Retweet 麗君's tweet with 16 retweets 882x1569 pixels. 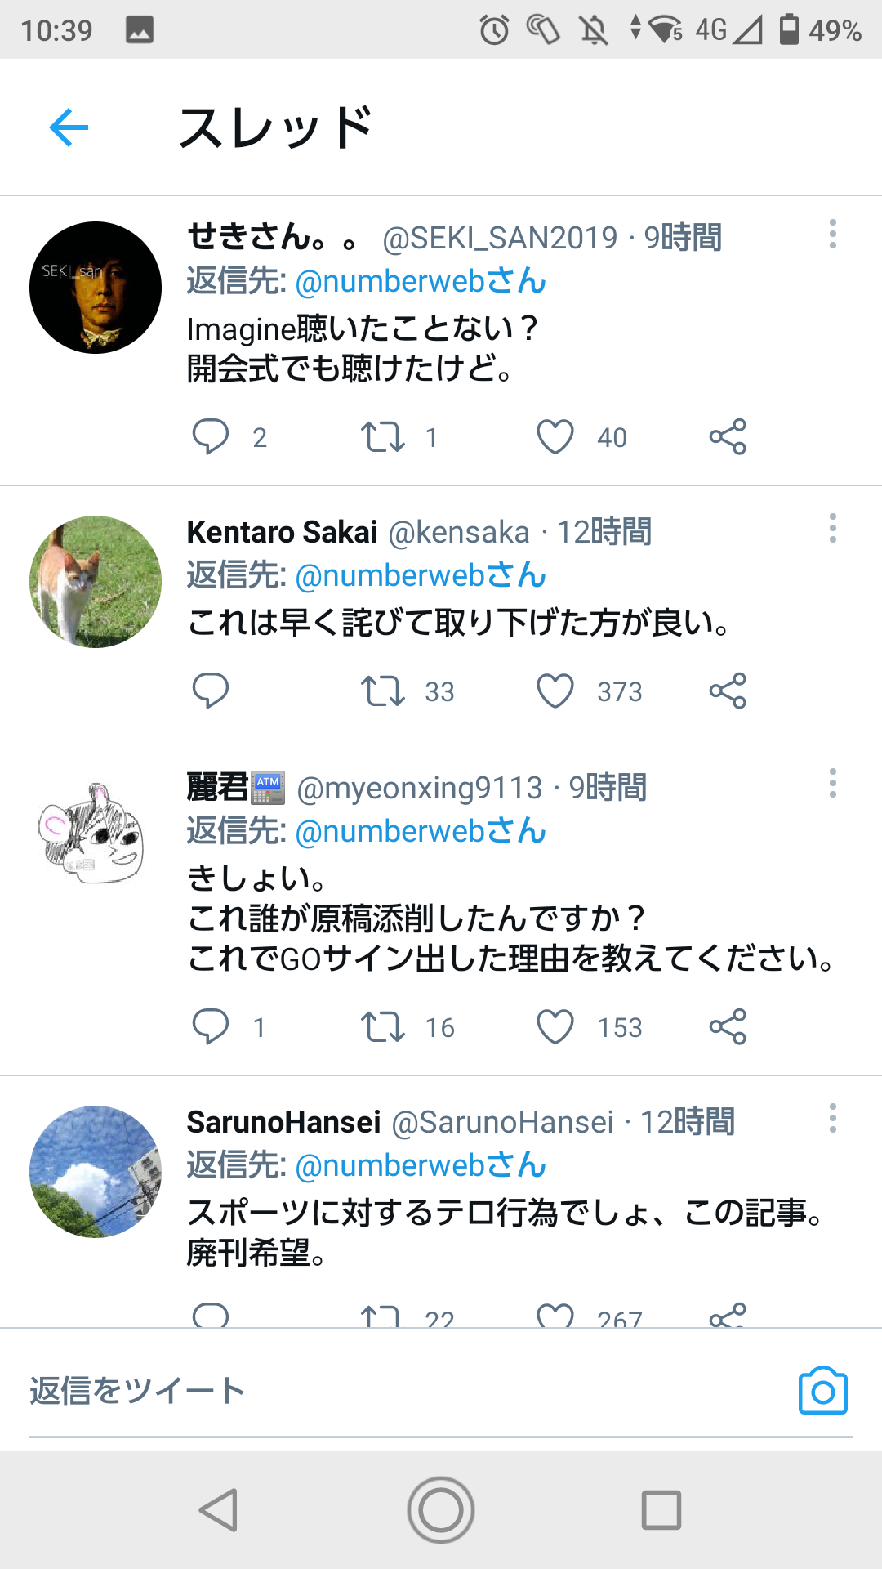click(383, 1026)
